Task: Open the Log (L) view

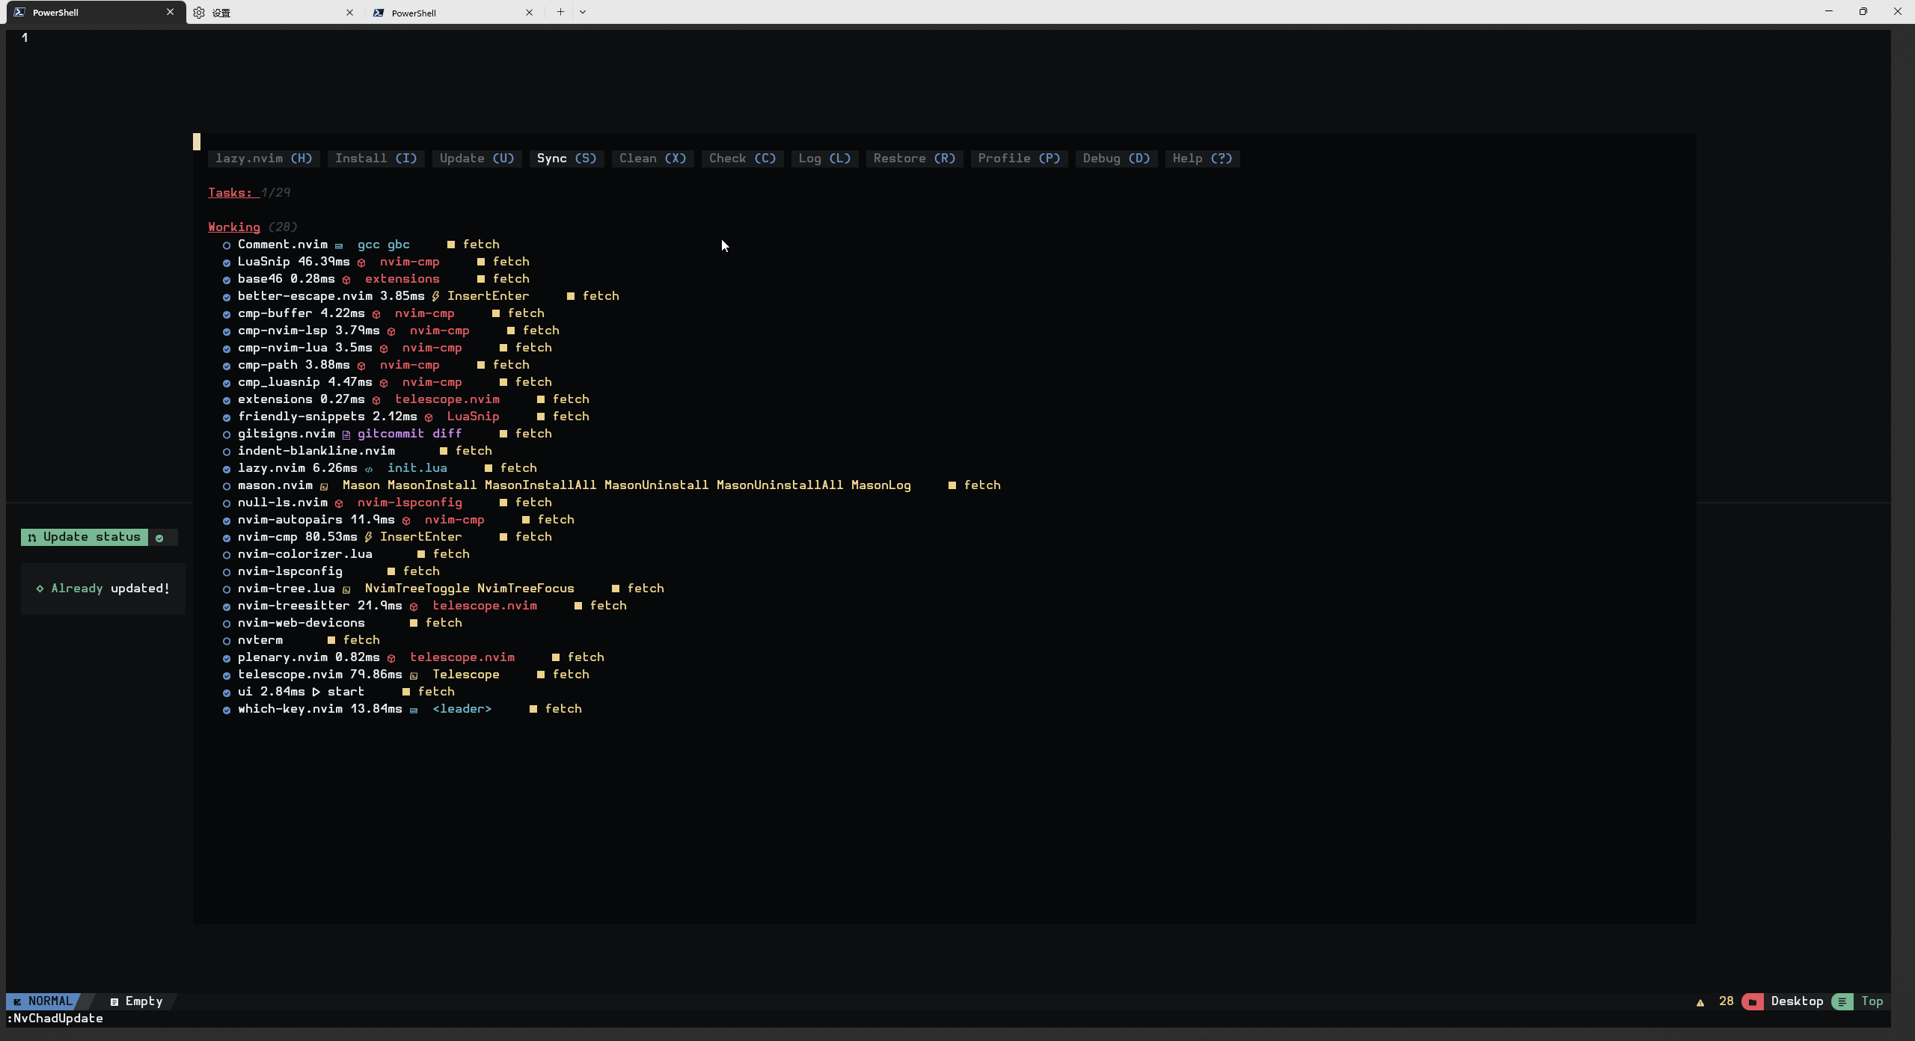Action: click(x=825, y=159)
